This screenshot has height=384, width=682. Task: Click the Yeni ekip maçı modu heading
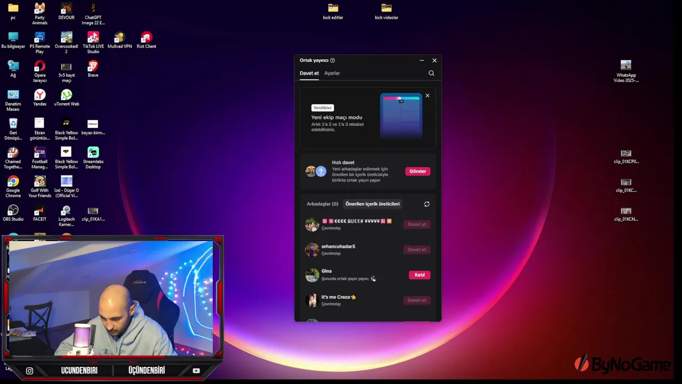pos(337,117)
